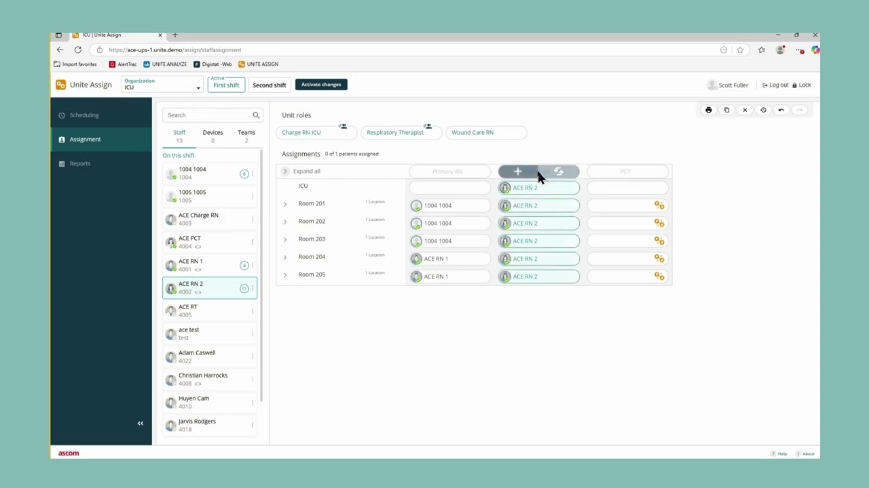
Task: Expand the Room 201 row
Action: (285, 204)
